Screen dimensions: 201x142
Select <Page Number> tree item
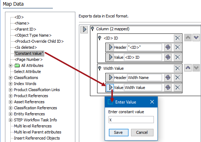tap(29, 59)
